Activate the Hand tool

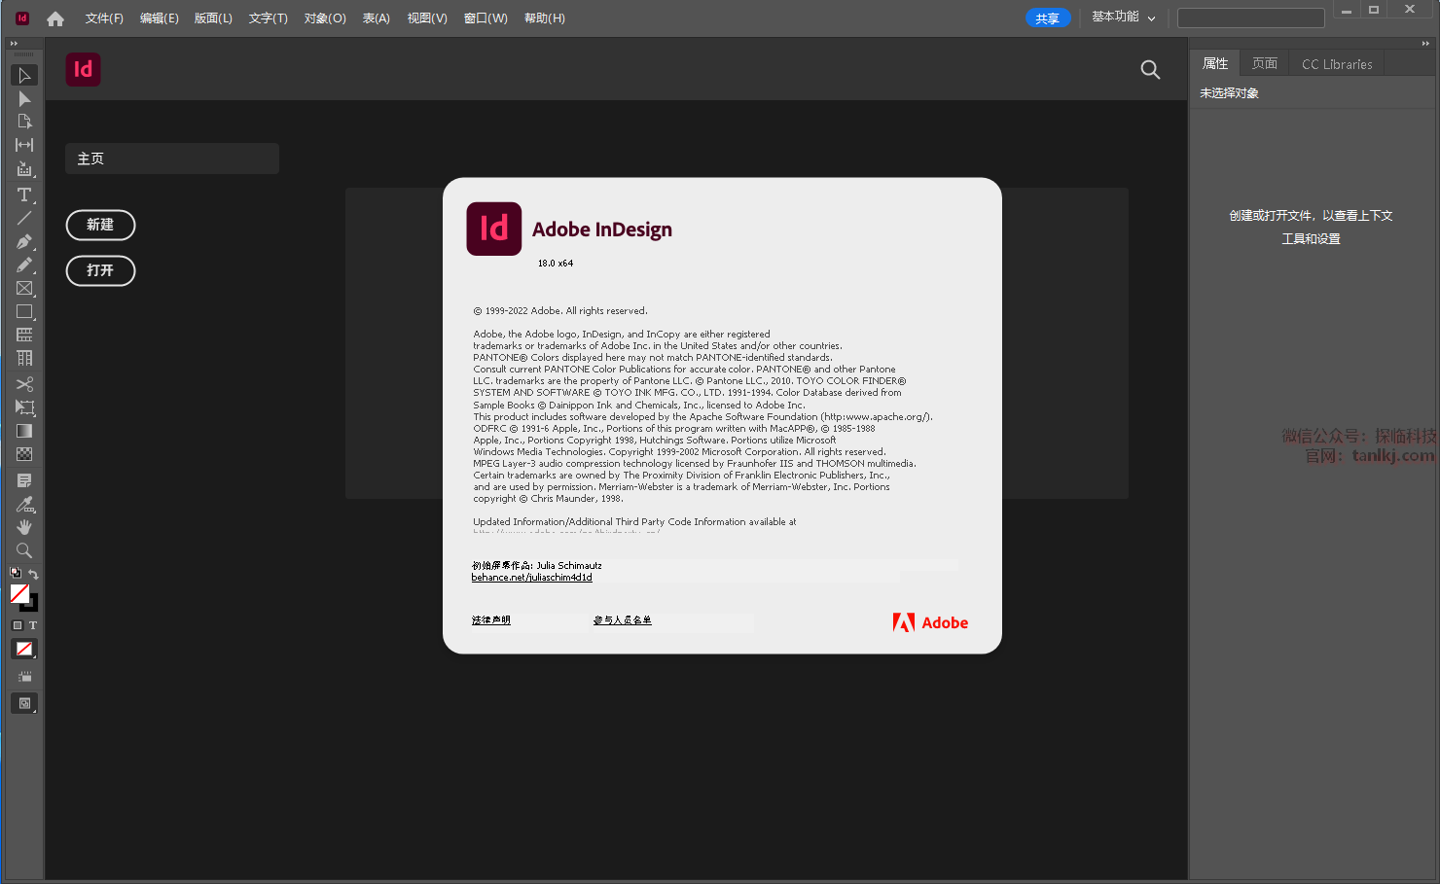[x=24, y=527]
